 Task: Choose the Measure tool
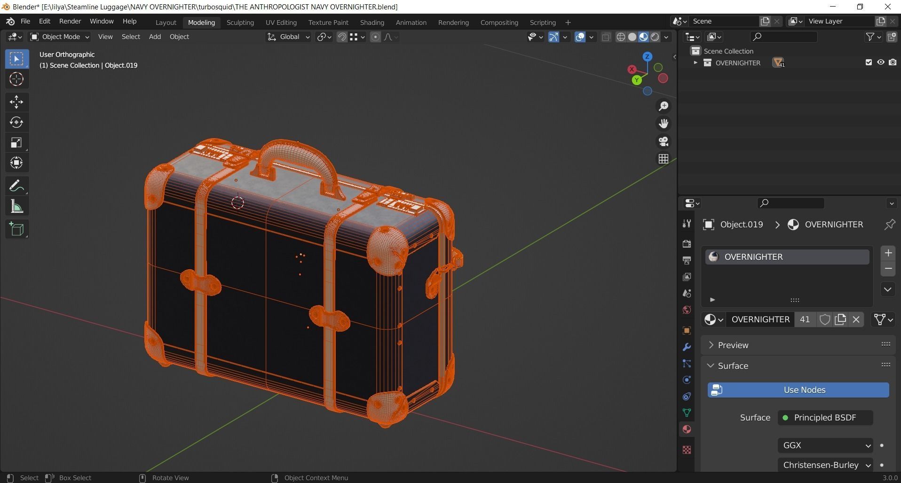pos(16,206)
